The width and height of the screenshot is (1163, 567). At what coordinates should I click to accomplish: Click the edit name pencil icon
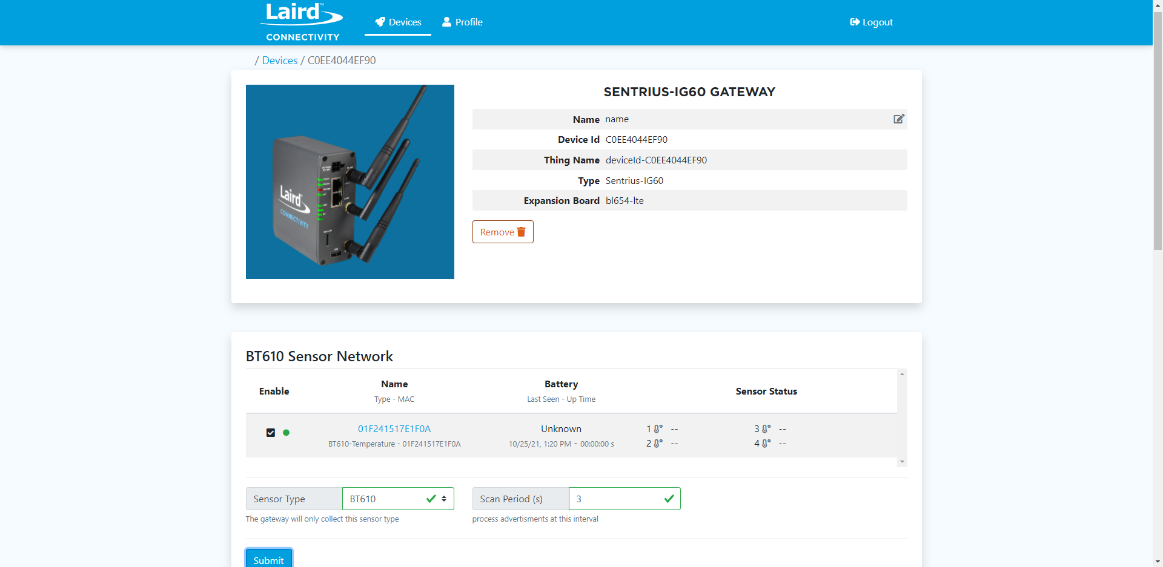899,119
